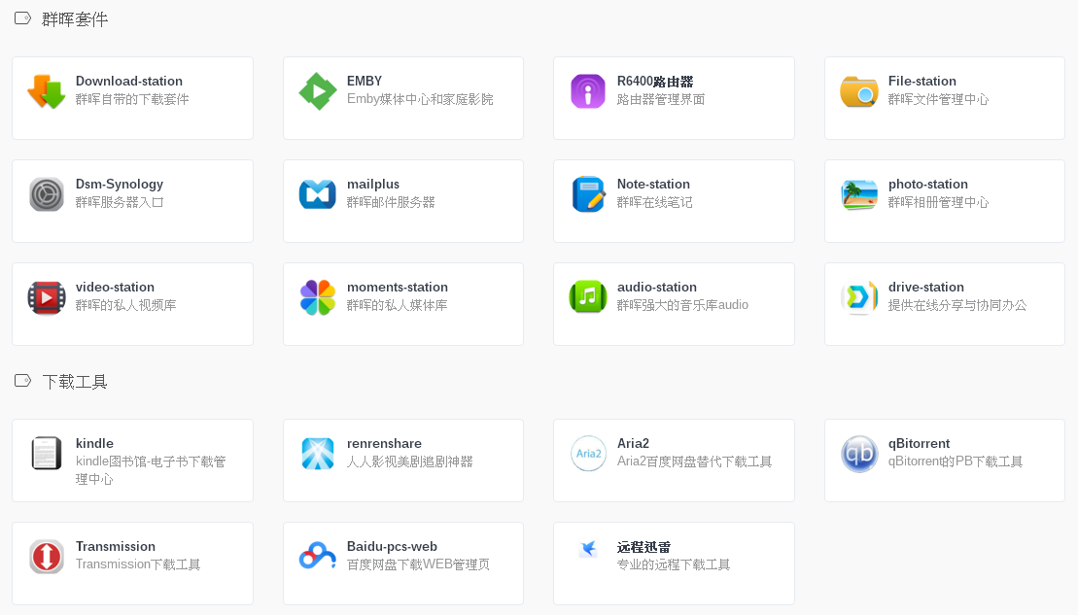This screenshot has width=1078, height=615.
Task: Open the mailplus link title
Action: (x=373, y=185)
